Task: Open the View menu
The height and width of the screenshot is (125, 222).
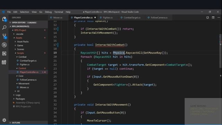Action: point(34,12)
